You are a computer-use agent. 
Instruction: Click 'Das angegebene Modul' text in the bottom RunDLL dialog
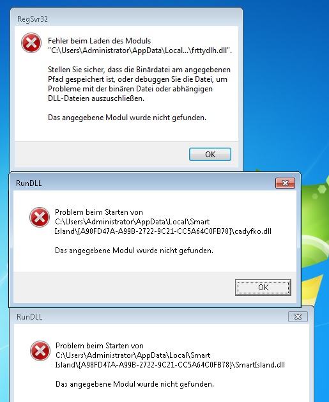[135, 384]
